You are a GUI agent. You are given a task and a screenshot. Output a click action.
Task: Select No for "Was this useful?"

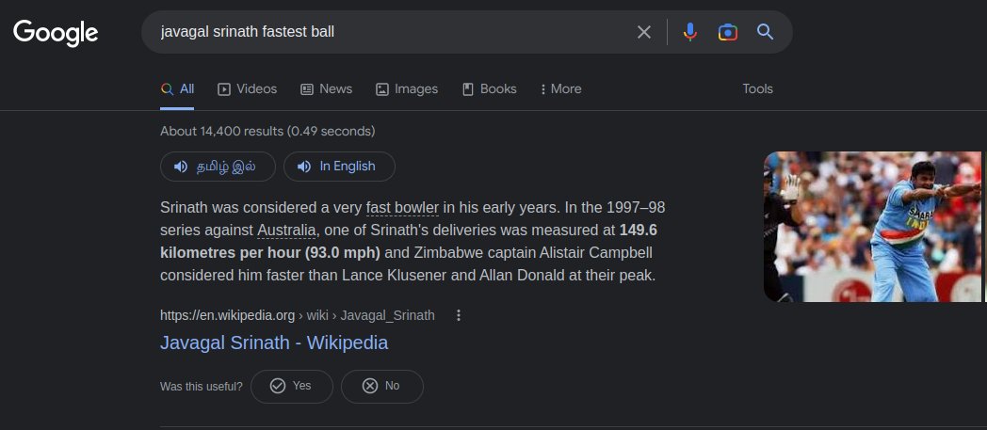coord(382,386)
